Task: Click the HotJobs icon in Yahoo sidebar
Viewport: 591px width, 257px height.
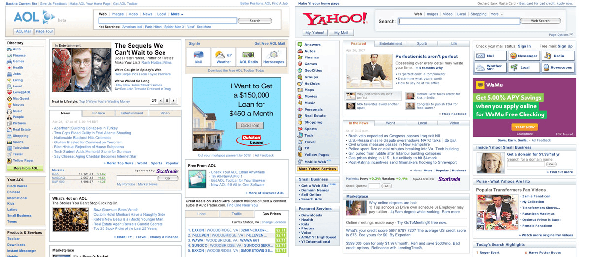Action: (300, 84)
